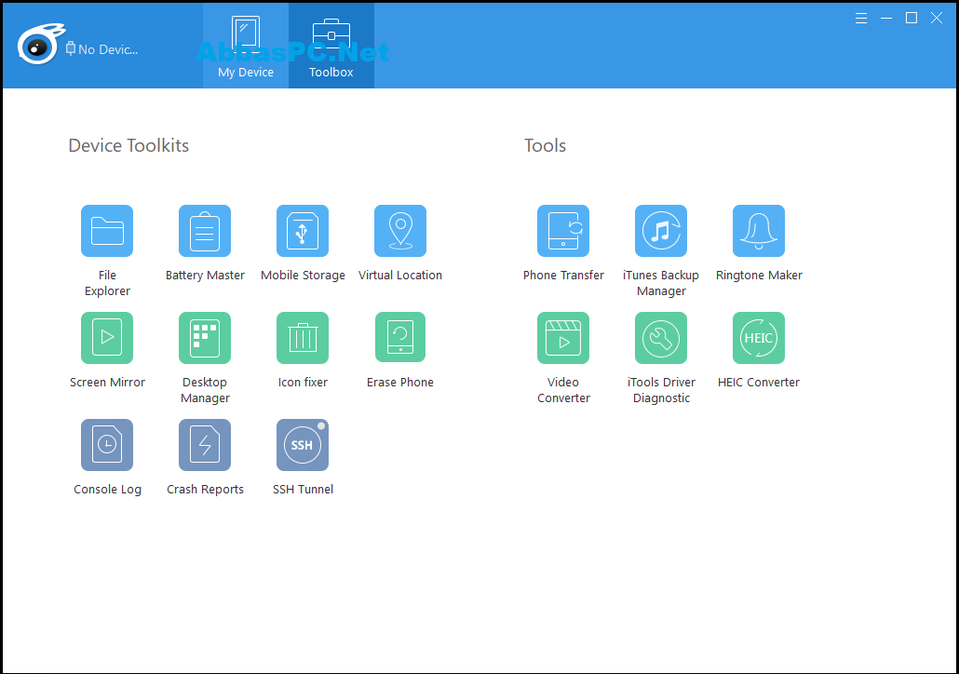Launch SSH Tunnel icon
The height and width of the screenshot is (674, 959).
pos(303,445)
